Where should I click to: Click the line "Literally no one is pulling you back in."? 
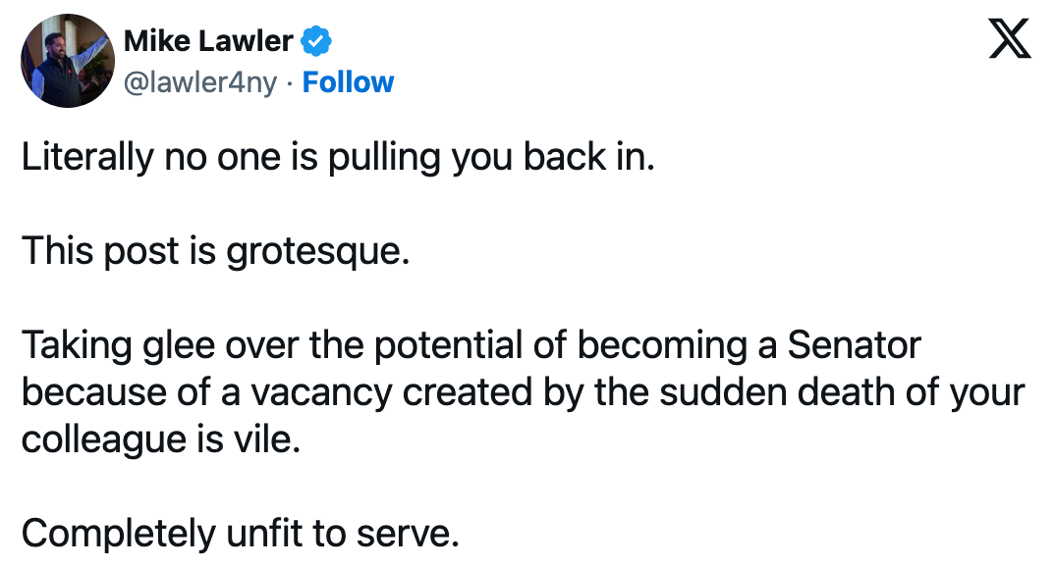338,158
